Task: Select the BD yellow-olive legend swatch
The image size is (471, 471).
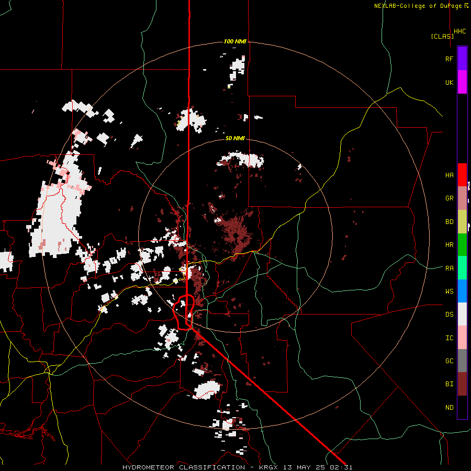Action: click(462, 222)
